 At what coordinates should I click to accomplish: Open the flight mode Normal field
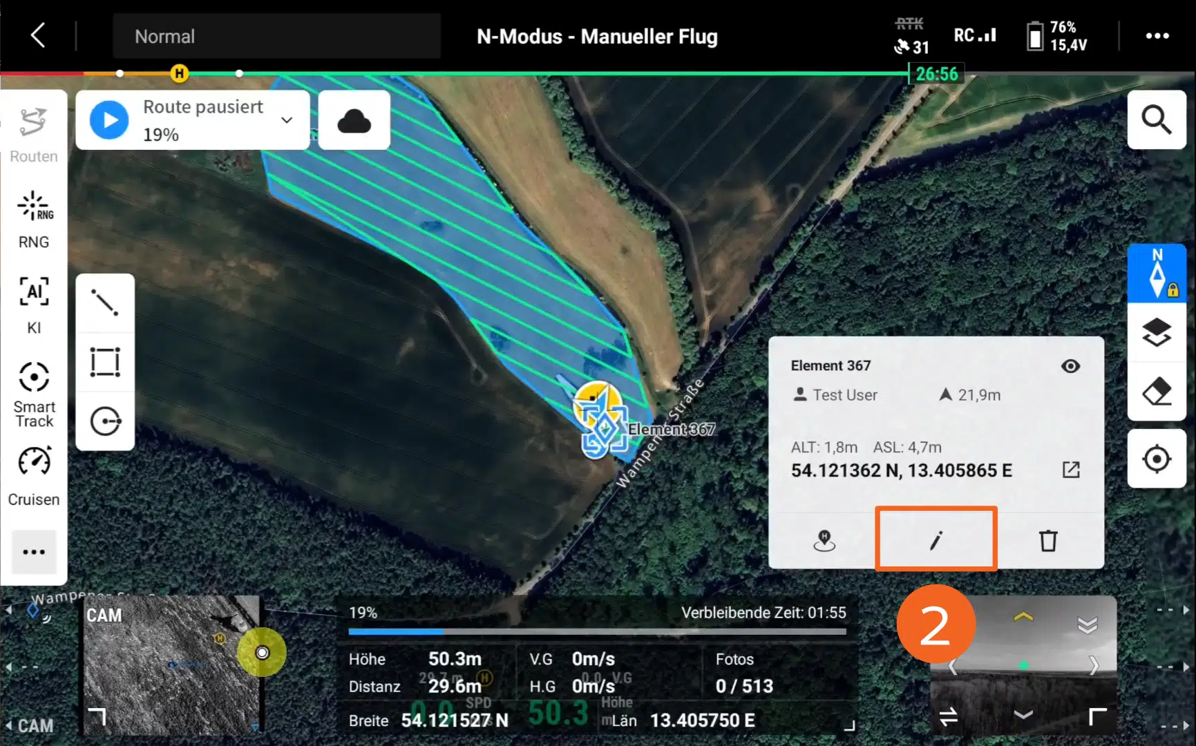coord(276,36)
